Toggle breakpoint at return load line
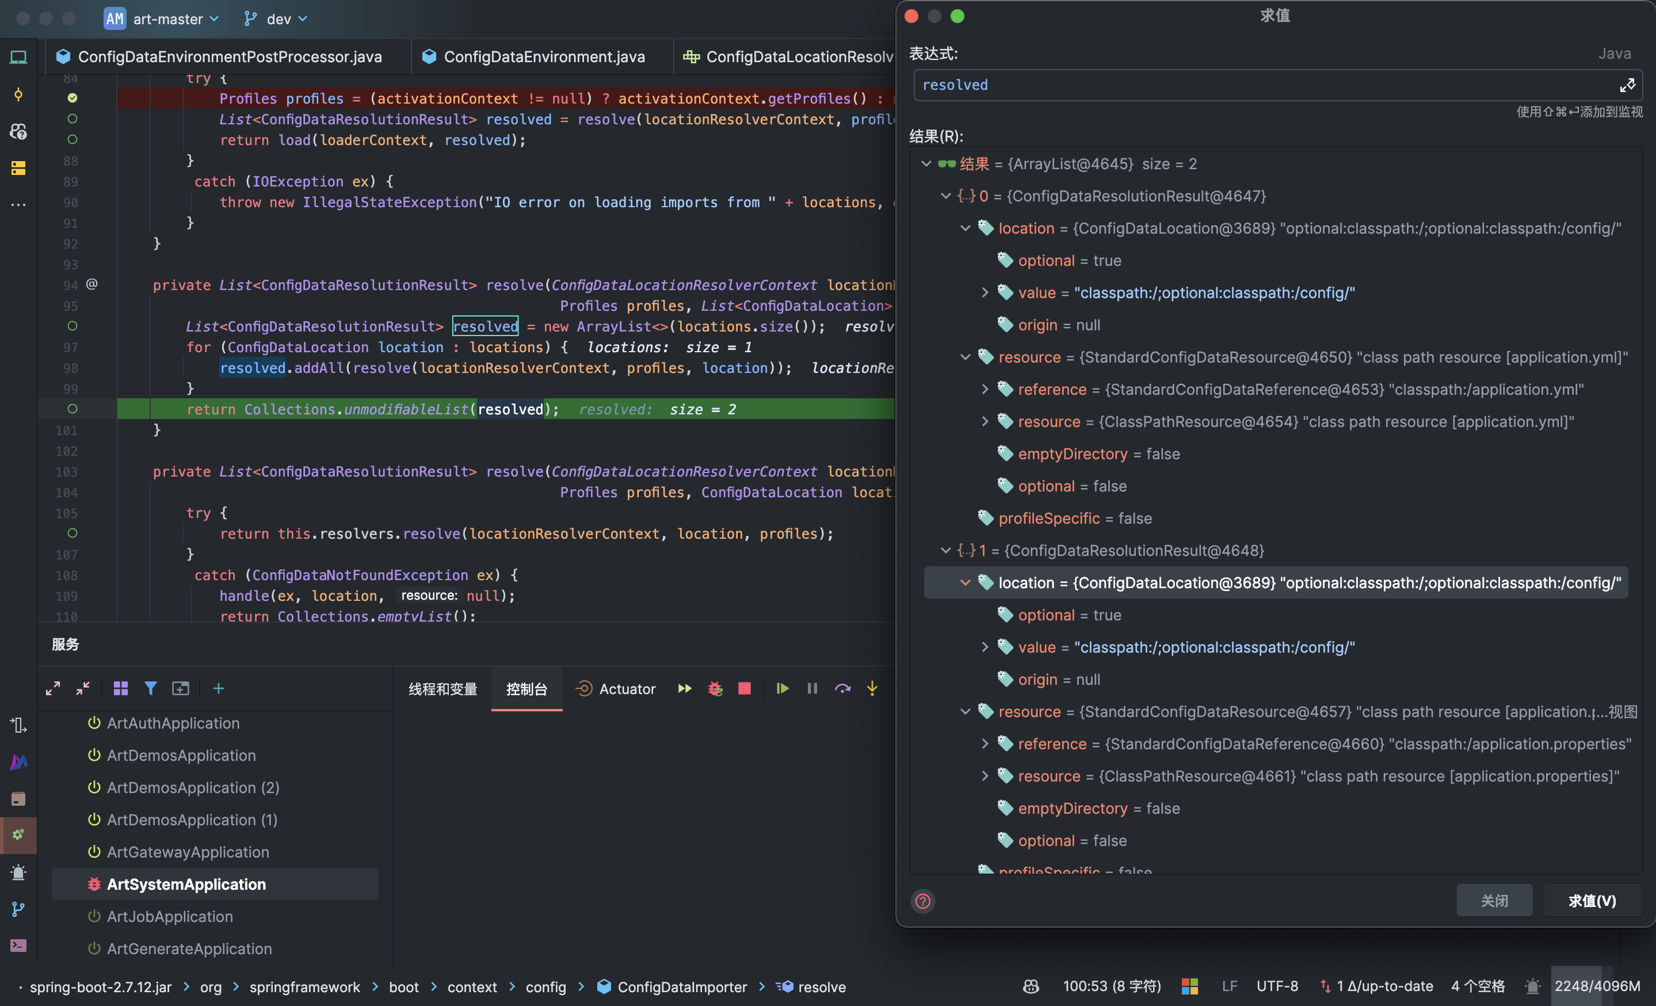Viewport: 1656px width, 1006px height. (73, 140)
